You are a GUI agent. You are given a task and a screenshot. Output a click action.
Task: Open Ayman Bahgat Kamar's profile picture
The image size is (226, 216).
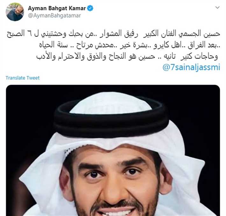click(x=15, y=12)
